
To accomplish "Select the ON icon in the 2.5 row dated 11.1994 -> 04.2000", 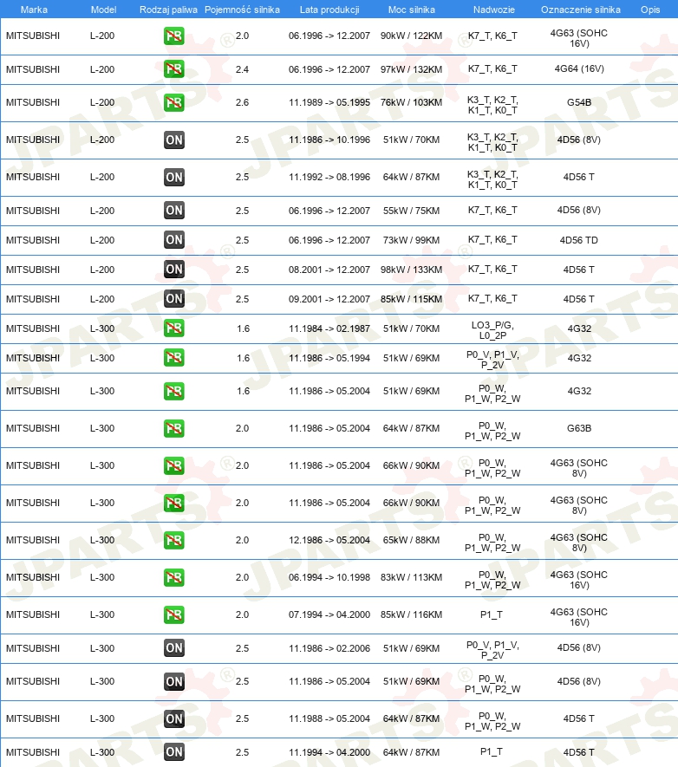I will pyautogui.click(x=173, y=752).
